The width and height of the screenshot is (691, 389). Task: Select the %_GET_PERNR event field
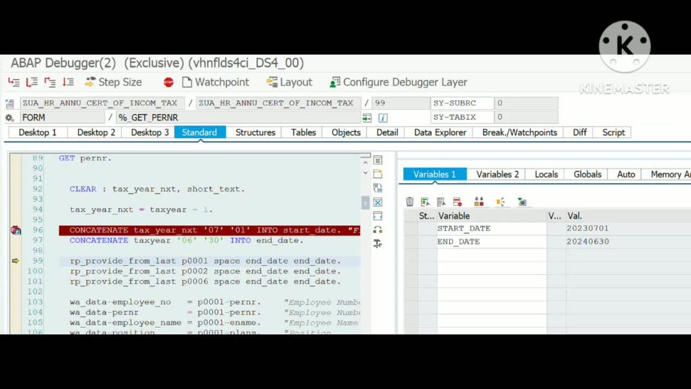click(238, 117)
